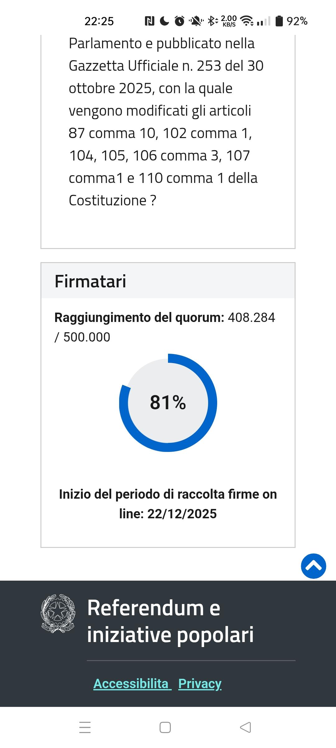The image size is (336, 748).
Task: Tap the status bar clock showing 22:25
Action: (99, 21)
